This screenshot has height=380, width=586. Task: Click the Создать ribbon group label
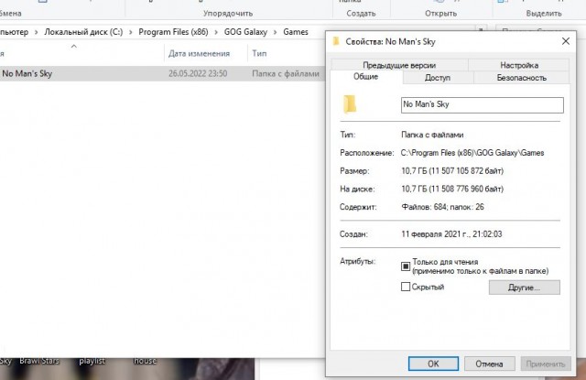point(361,14)
